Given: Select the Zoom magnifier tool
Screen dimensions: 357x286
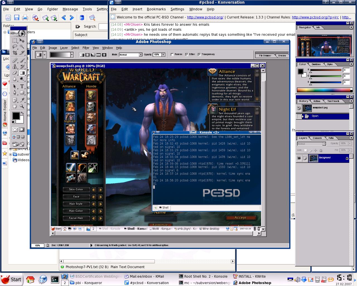Looking at the screenshot, I should 22,106.
